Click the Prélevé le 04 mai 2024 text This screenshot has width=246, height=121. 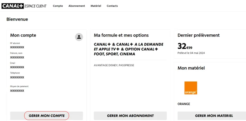point(191,53)
